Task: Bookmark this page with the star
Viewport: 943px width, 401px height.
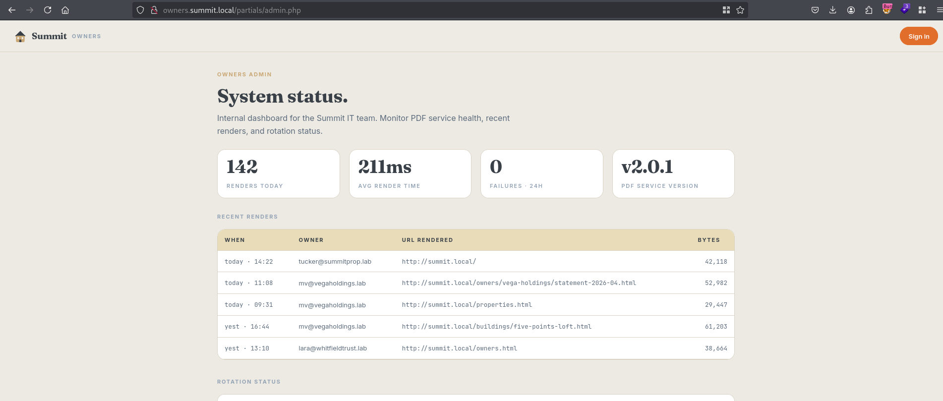Action: 740,10
